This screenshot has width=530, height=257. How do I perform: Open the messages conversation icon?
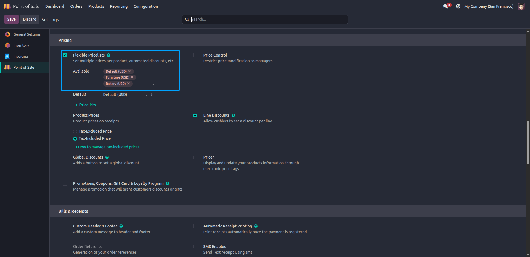(x=446, y=6)
